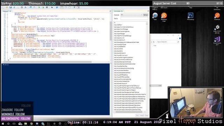This screenshot has height=126, width=224.
Task: Run the script with the green play icon
Action: [x=39, y=7]
